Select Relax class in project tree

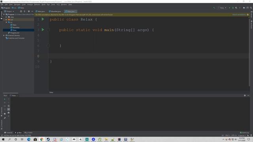(x=13, y=30)
